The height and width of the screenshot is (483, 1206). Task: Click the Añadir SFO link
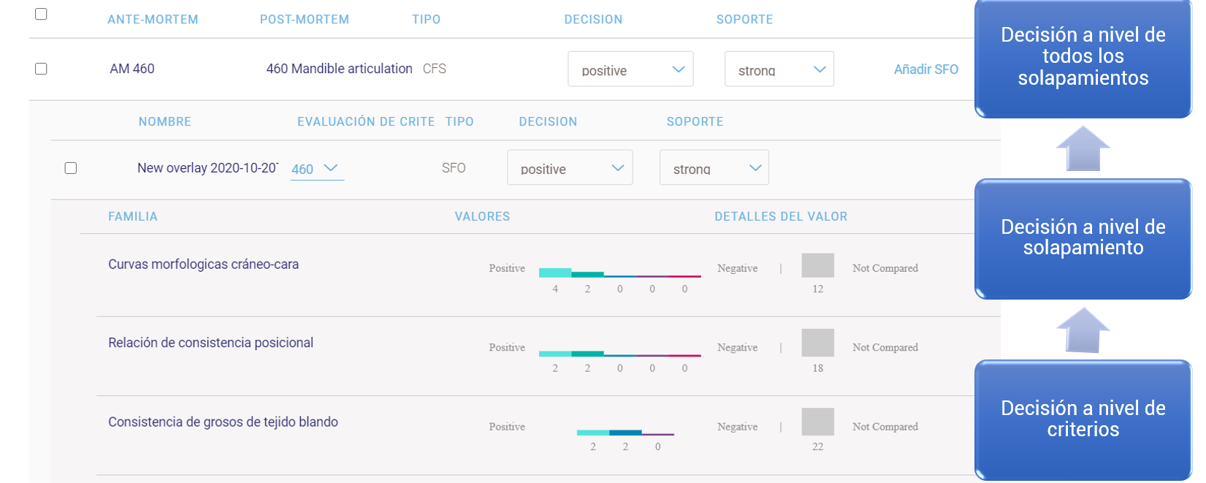pyautogui.click(x=926, y=69)
